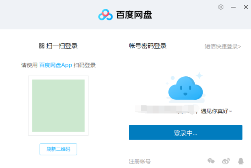Switch to 短信快捷登录 SMS login
251x168 pixels.
223,46
